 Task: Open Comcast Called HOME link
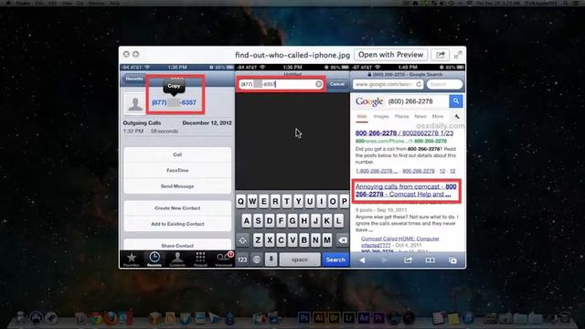400,241
